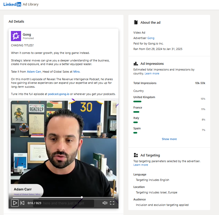Open Learn more under Ad Impressions

[x=152, y=73]
